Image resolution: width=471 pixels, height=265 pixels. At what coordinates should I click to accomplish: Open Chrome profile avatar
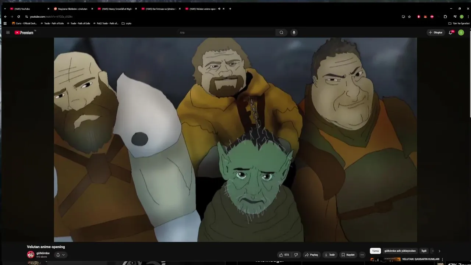coord(461,17)
